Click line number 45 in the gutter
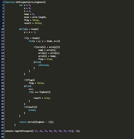 3,134
